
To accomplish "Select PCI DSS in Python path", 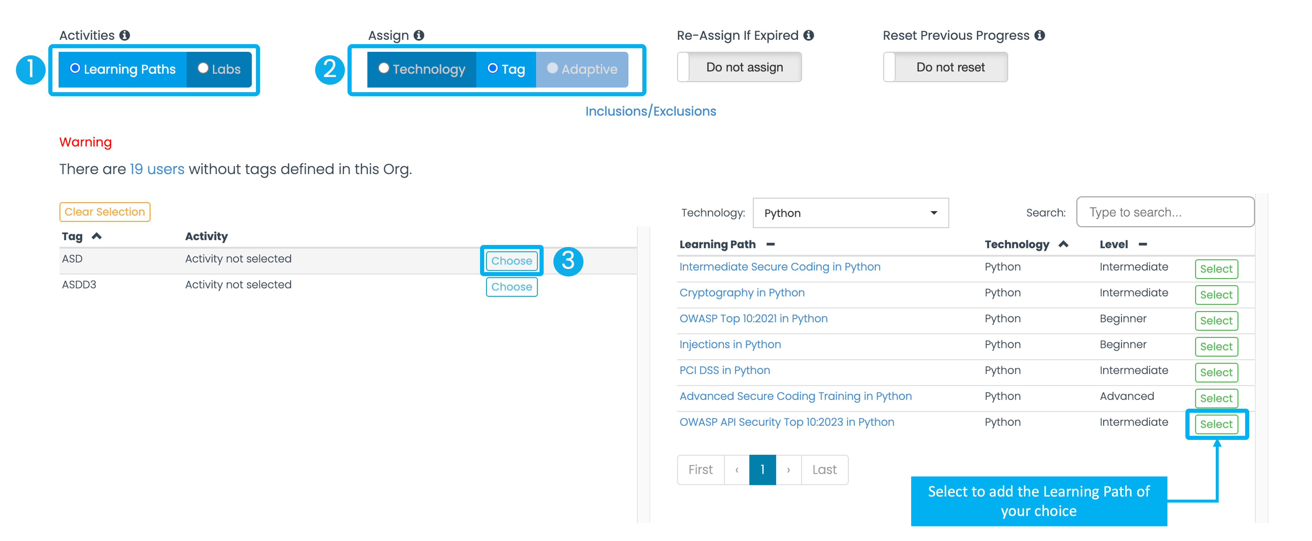I will [x=1216, y=372].
